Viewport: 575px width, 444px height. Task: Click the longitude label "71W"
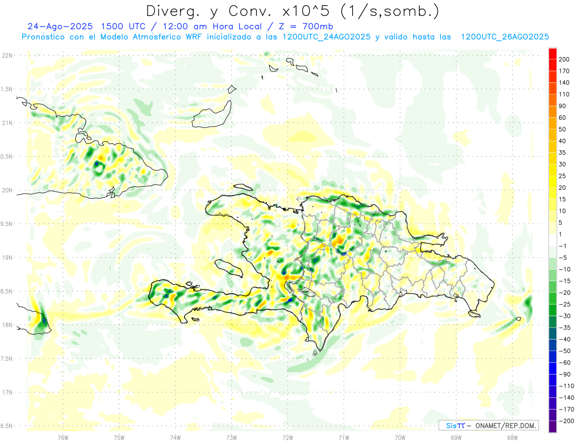[x=344, y=437]
